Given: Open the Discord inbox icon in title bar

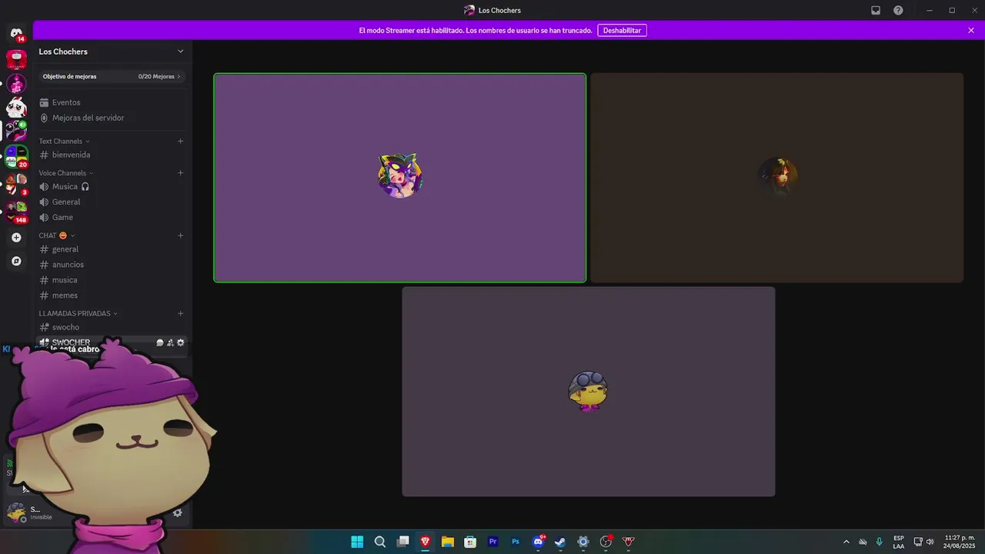Looking at the screenshot, I should click(x=876, y=10).
